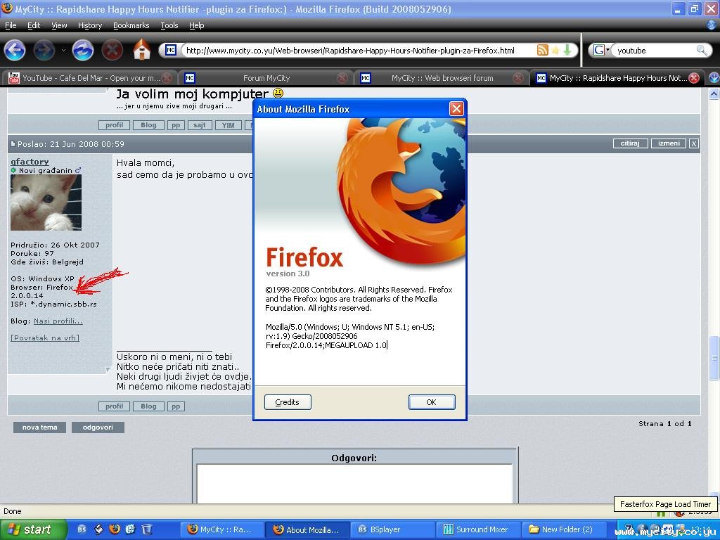Click the sajt button
Screen dimensions: 720x540
199,125
